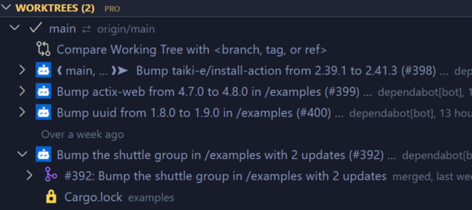This screenshot has height=210, width=472.
Task: Open Compare Working Tree with branch, tag, or ref
Action: pos(191,49)
